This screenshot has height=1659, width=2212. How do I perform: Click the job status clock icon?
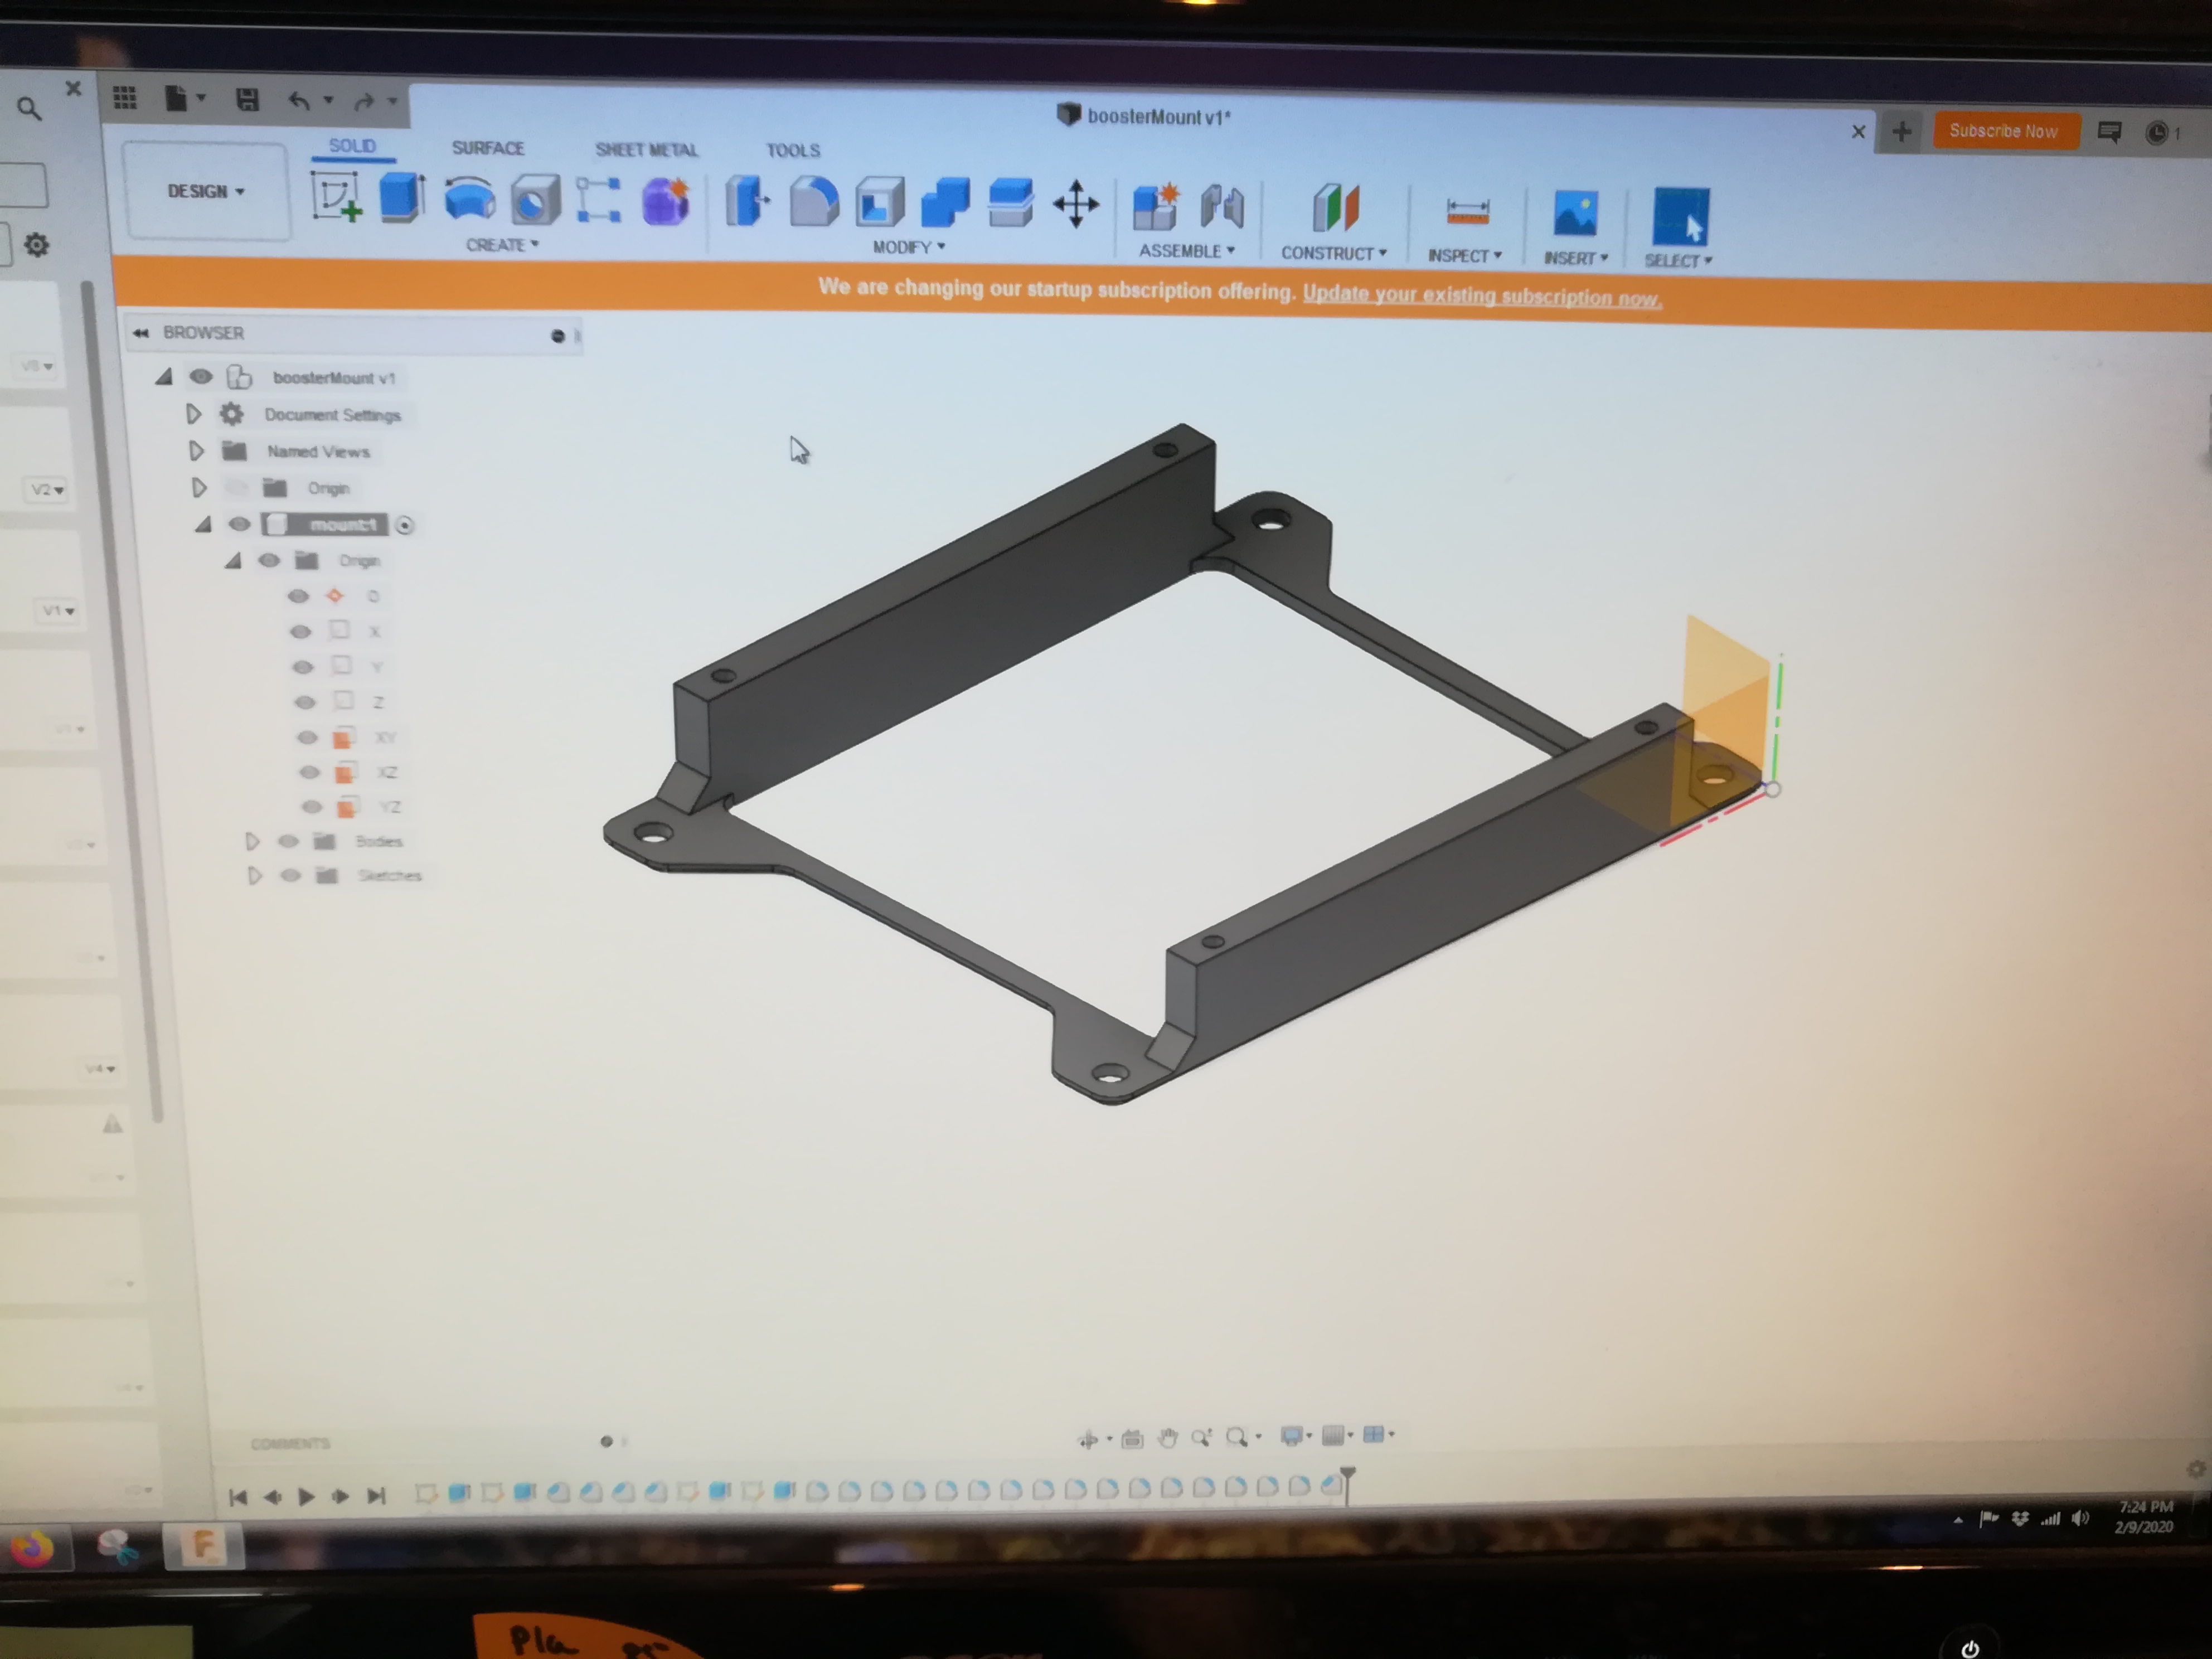click(2156, 133)
